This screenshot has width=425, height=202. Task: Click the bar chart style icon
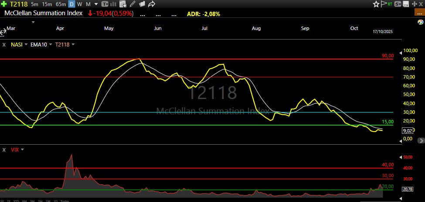(113, 4)
